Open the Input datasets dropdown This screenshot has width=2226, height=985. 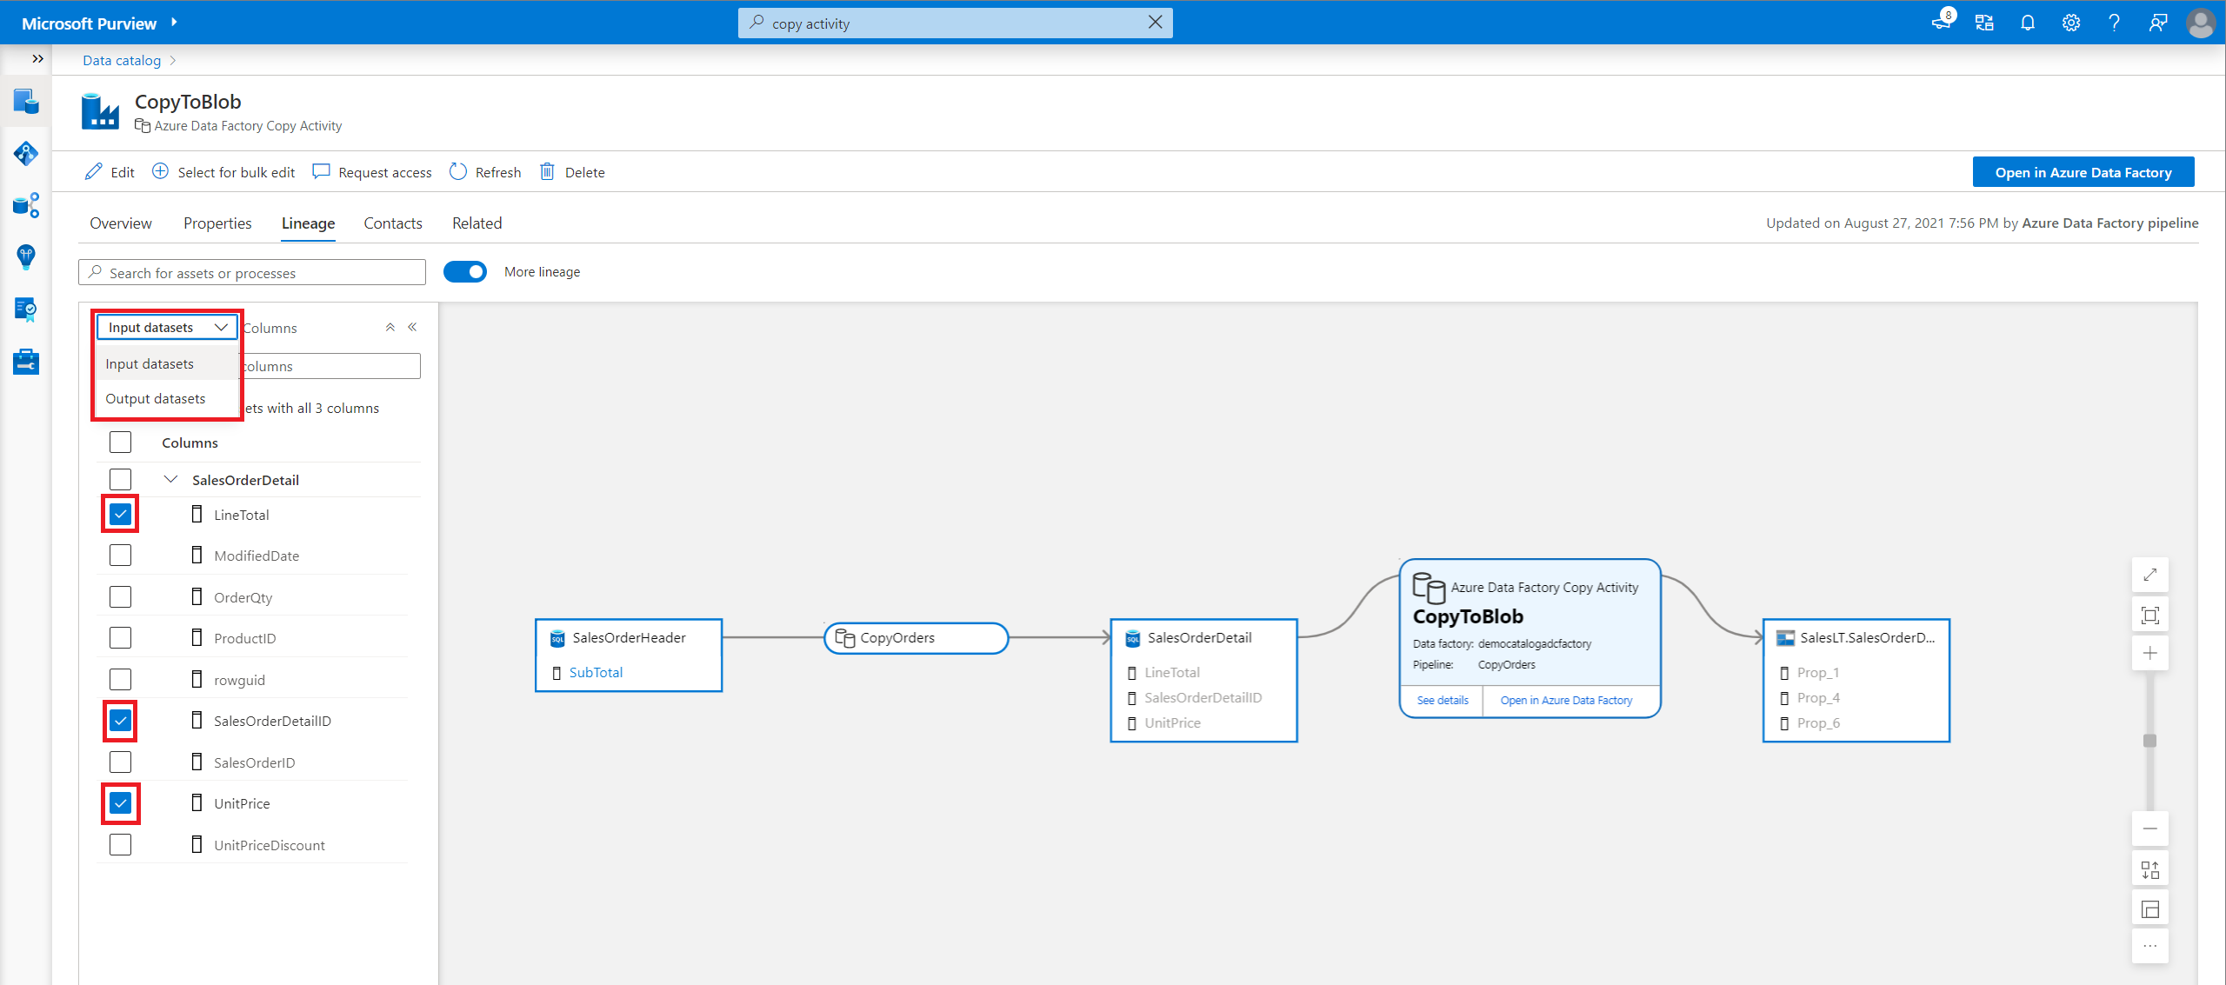pyautogui.click(x=166, y=327)
